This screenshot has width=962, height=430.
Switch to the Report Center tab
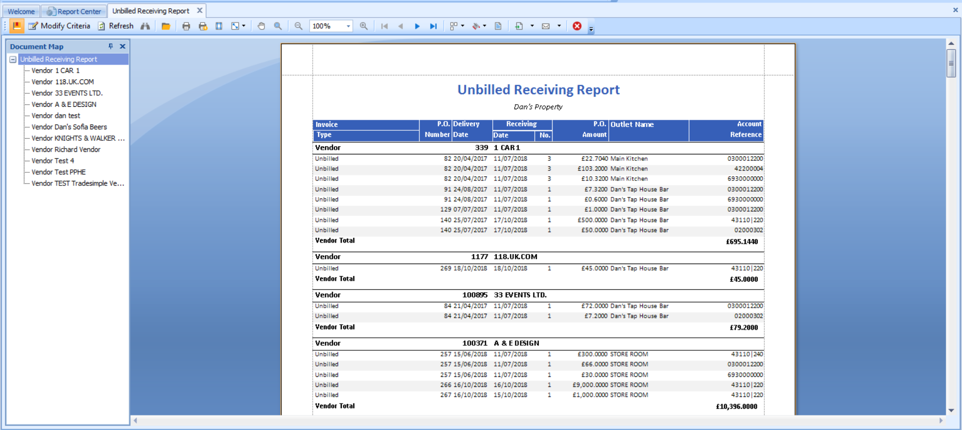click(74, 11)
